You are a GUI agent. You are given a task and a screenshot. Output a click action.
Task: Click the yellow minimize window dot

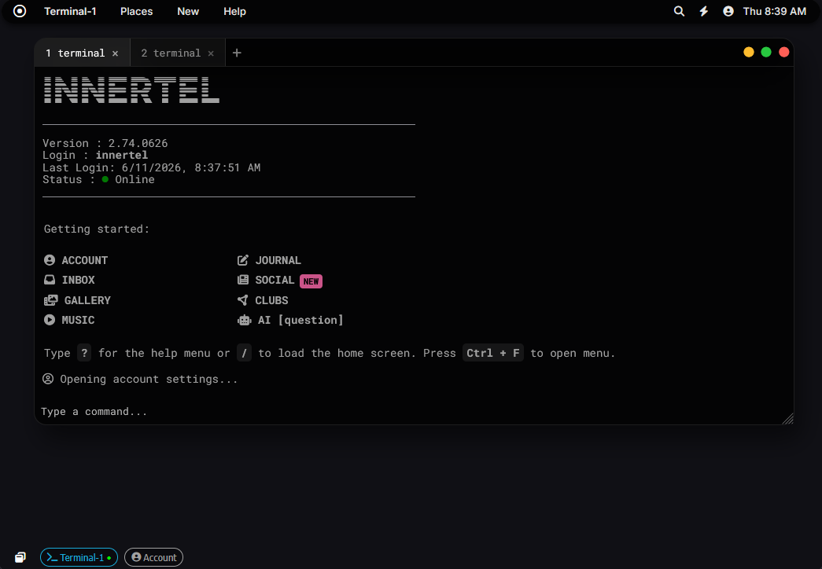point(749,52)
